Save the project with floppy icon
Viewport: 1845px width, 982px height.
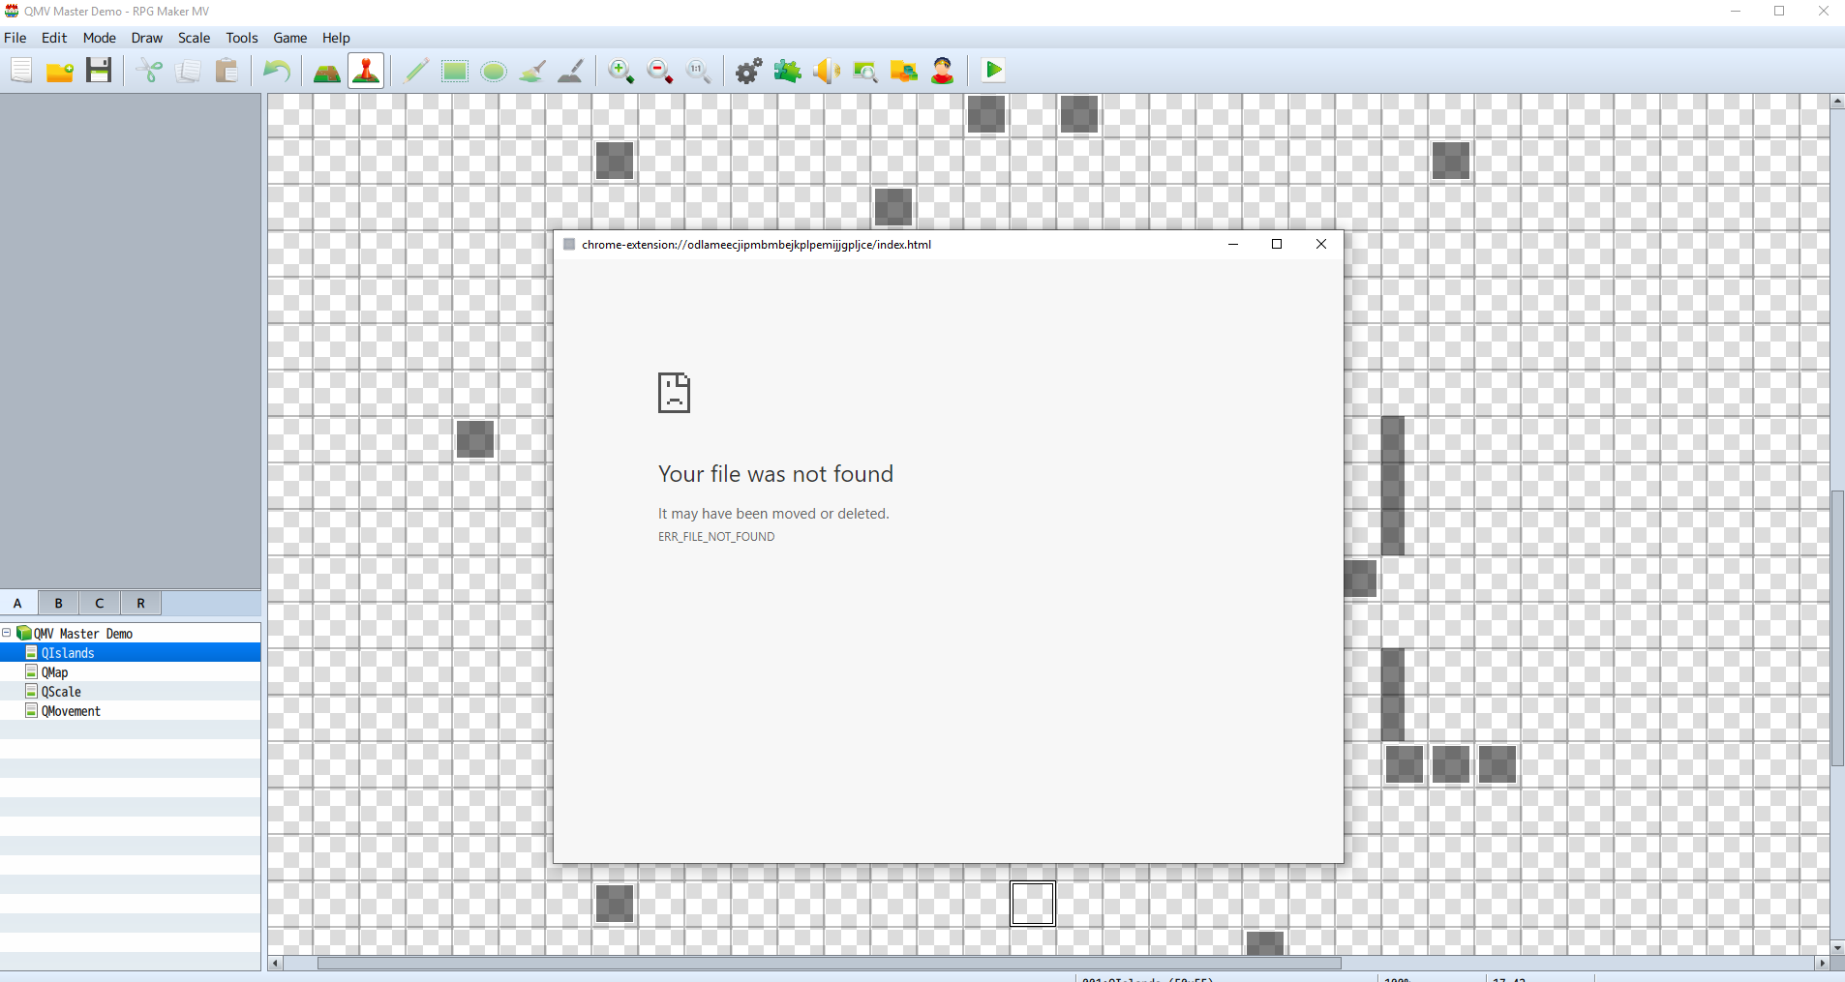[99, 71]
